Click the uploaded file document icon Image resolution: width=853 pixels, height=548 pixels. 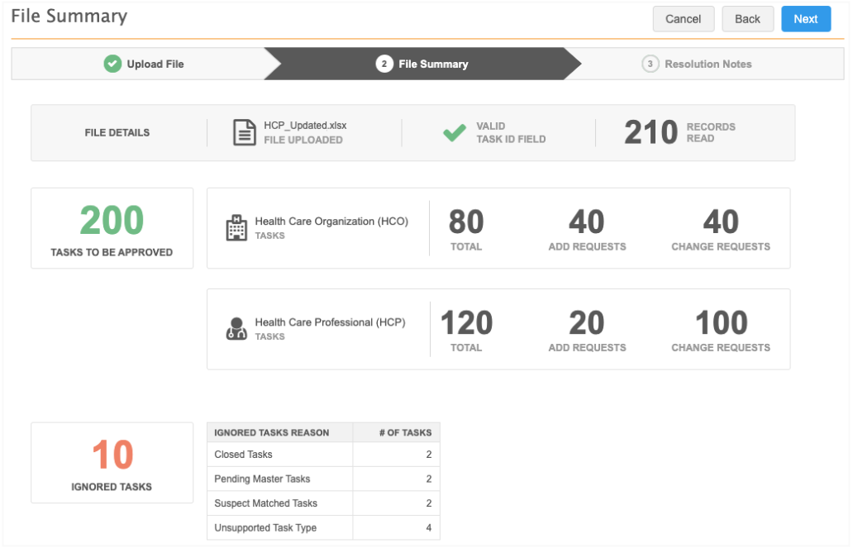[x=244, y=132]
